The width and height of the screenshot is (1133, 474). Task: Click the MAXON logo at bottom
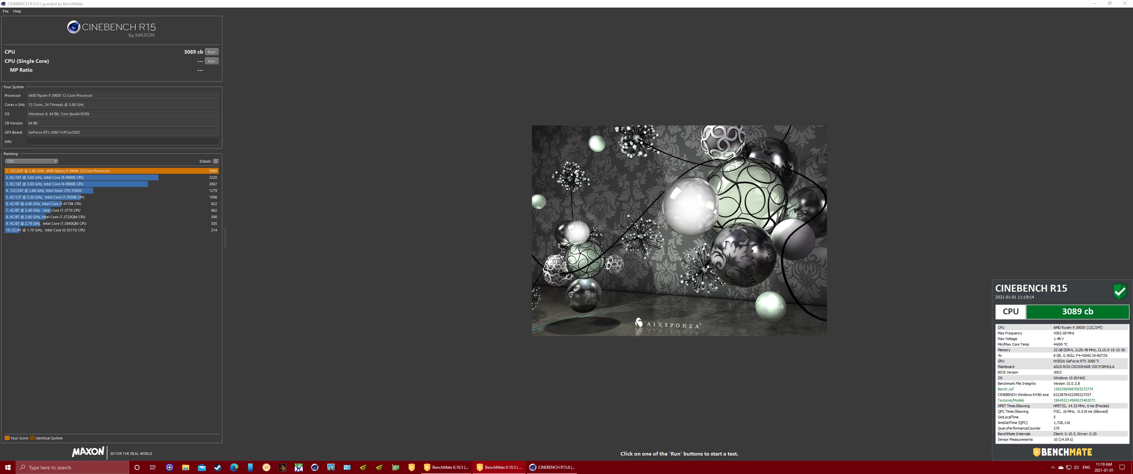88,452
